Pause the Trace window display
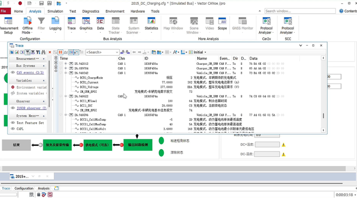Viewport: 357px width, 198px height. [x=60, y=52]
